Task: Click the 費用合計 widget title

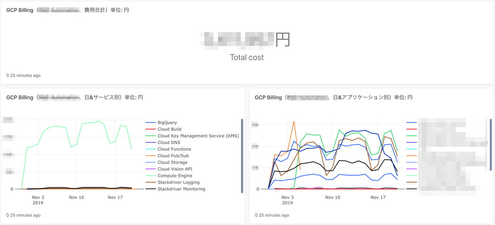Action: pyautogui.click(x=68, y=10)
